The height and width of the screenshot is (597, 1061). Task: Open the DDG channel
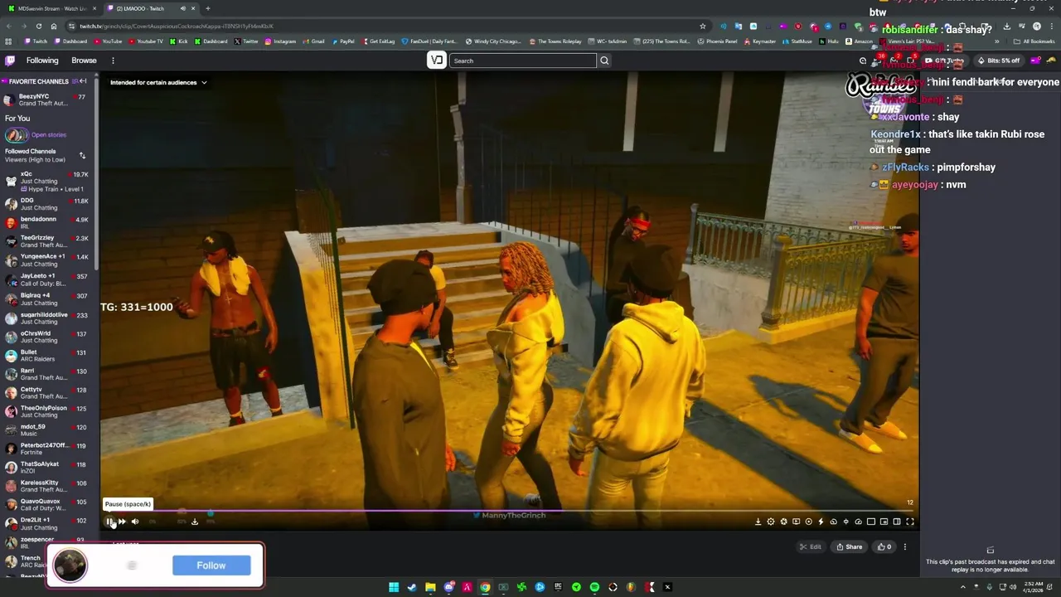point(48,204)
